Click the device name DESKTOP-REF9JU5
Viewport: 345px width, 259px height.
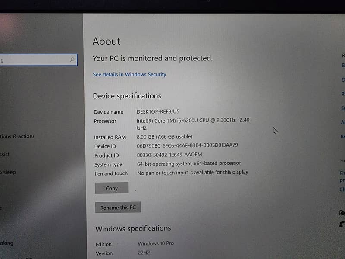coord(158,112)
